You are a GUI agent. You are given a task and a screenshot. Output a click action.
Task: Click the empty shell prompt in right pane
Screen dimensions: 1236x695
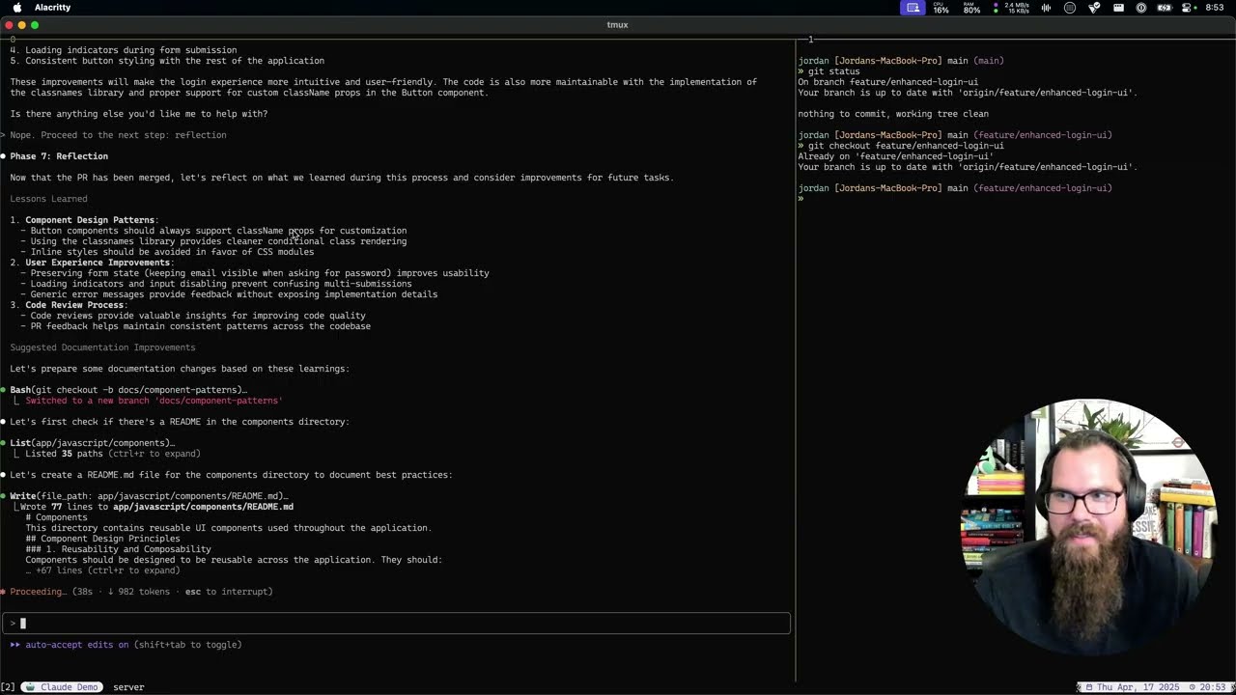pyautogui.click(x=801, y=199)
